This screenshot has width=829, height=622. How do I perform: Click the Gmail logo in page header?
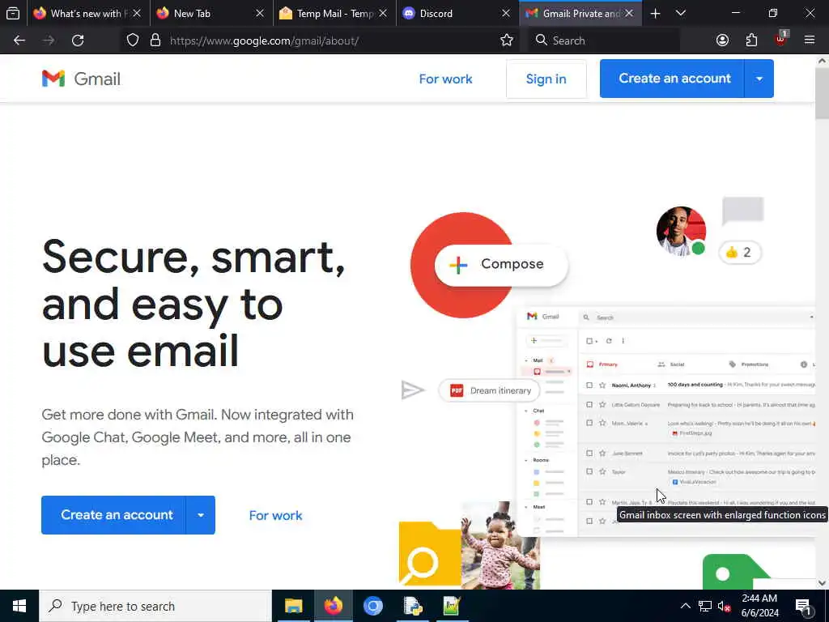pos(81,79)
